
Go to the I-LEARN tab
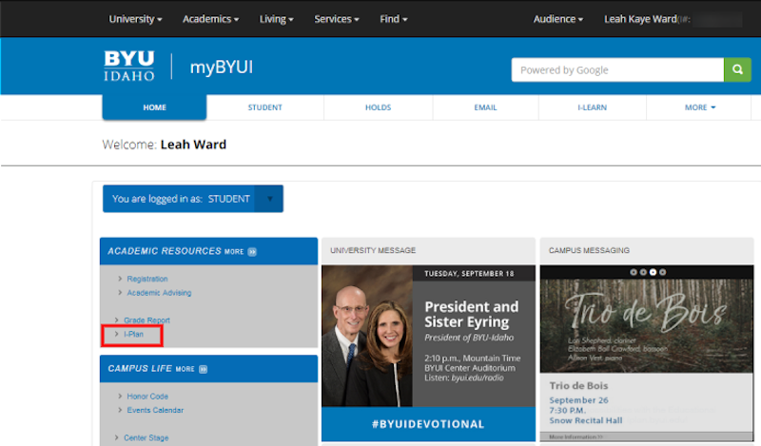coord(592,107)
